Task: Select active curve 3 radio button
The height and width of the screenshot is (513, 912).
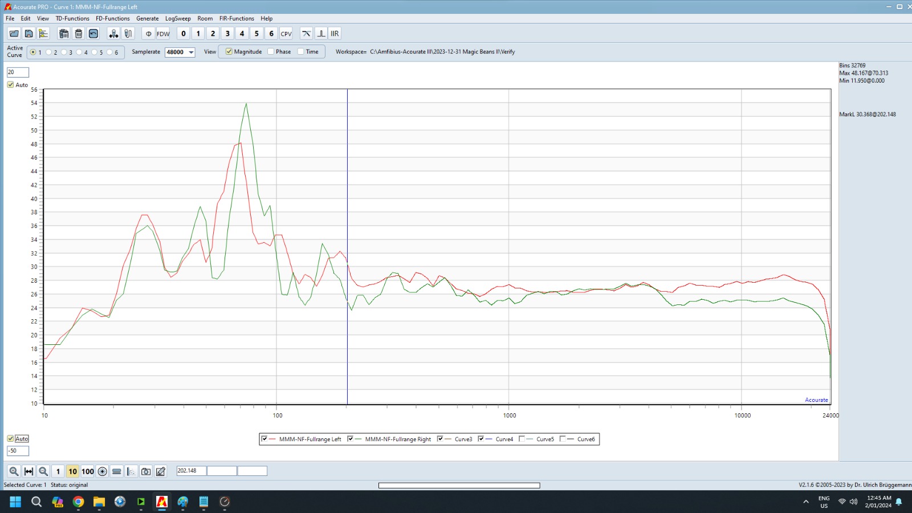Action: [x=64, y=52]
